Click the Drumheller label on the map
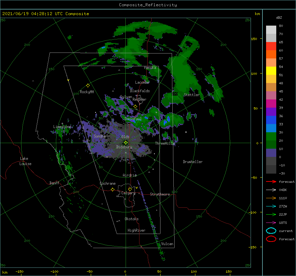This screenshot has width=296, height=276. (x=193, y=162)
